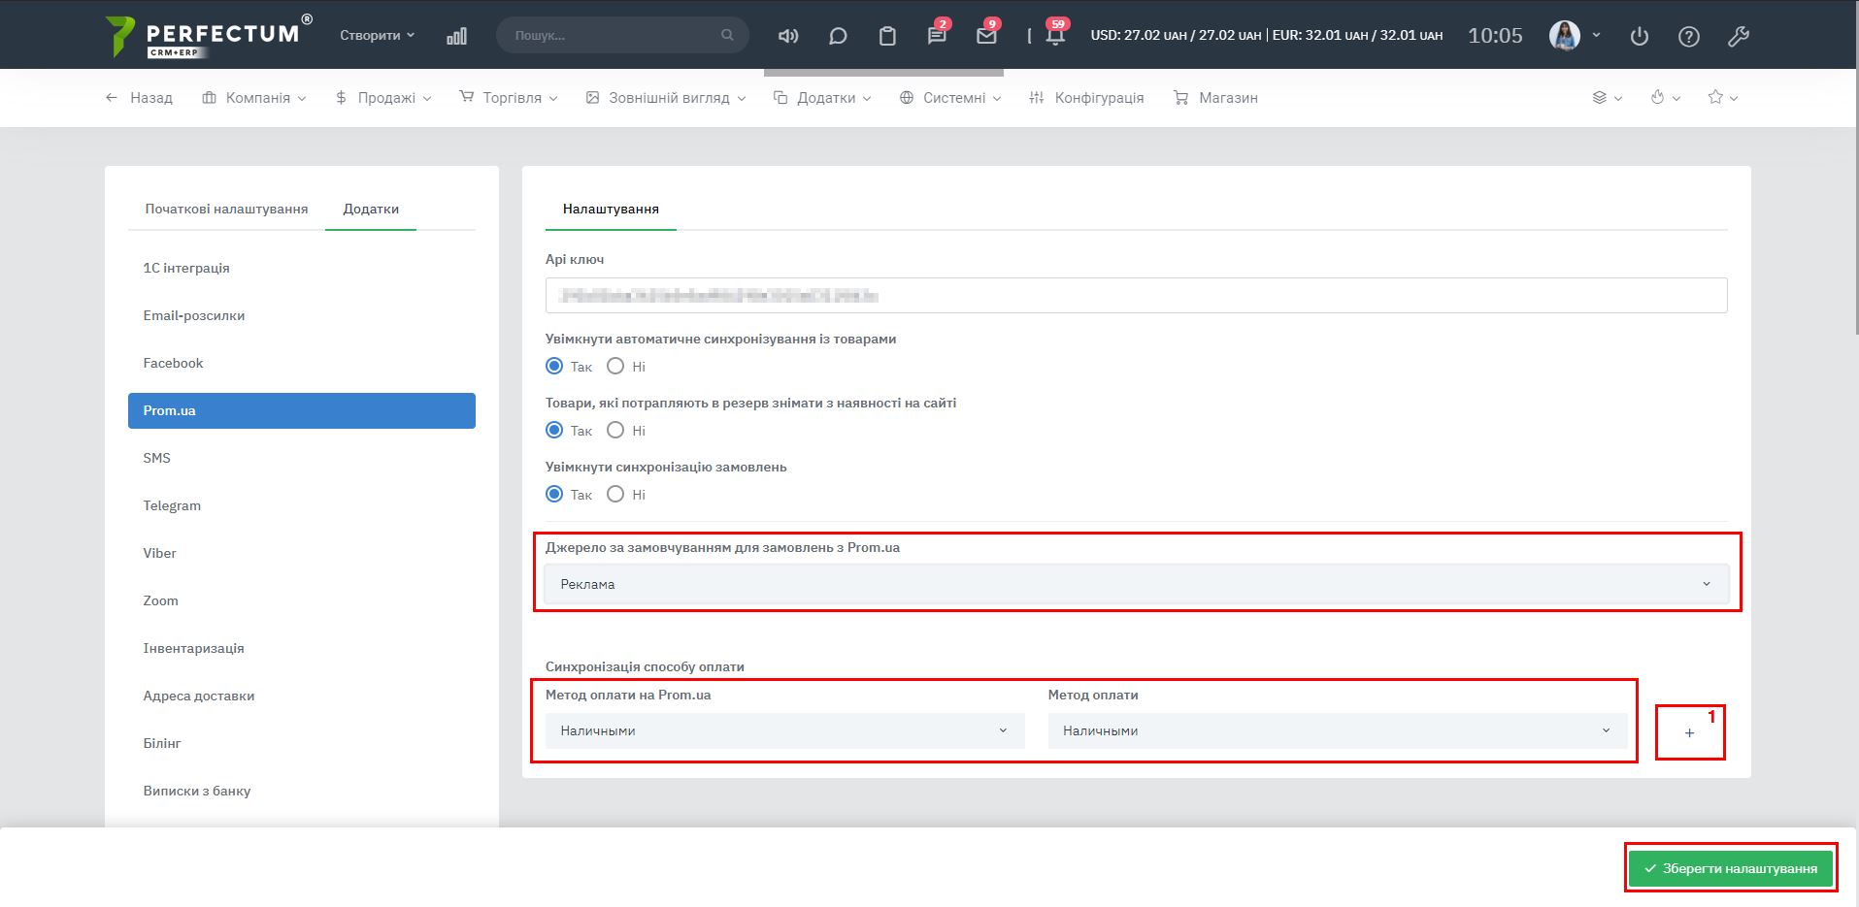Expand default source dropdown showing 'Реклама'
Viewport: 1859px width, 907px height.
[1136, 584]
